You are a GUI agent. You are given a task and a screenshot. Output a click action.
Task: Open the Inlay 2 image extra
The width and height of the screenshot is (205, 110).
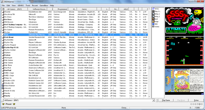pos(153,16)
